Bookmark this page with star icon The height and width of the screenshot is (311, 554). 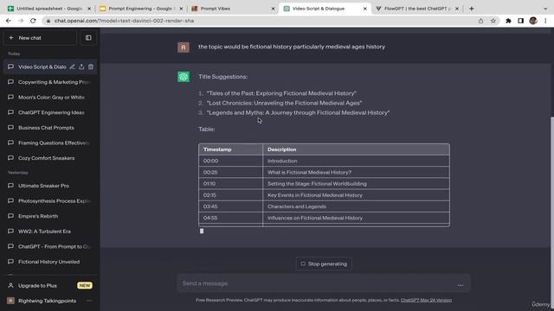pyautogui.click(x=493, y=21)
